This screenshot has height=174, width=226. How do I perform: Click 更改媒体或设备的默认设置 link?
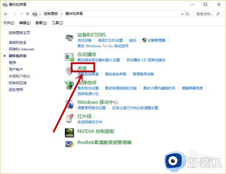pyautogui.click(x=99, y=60)
